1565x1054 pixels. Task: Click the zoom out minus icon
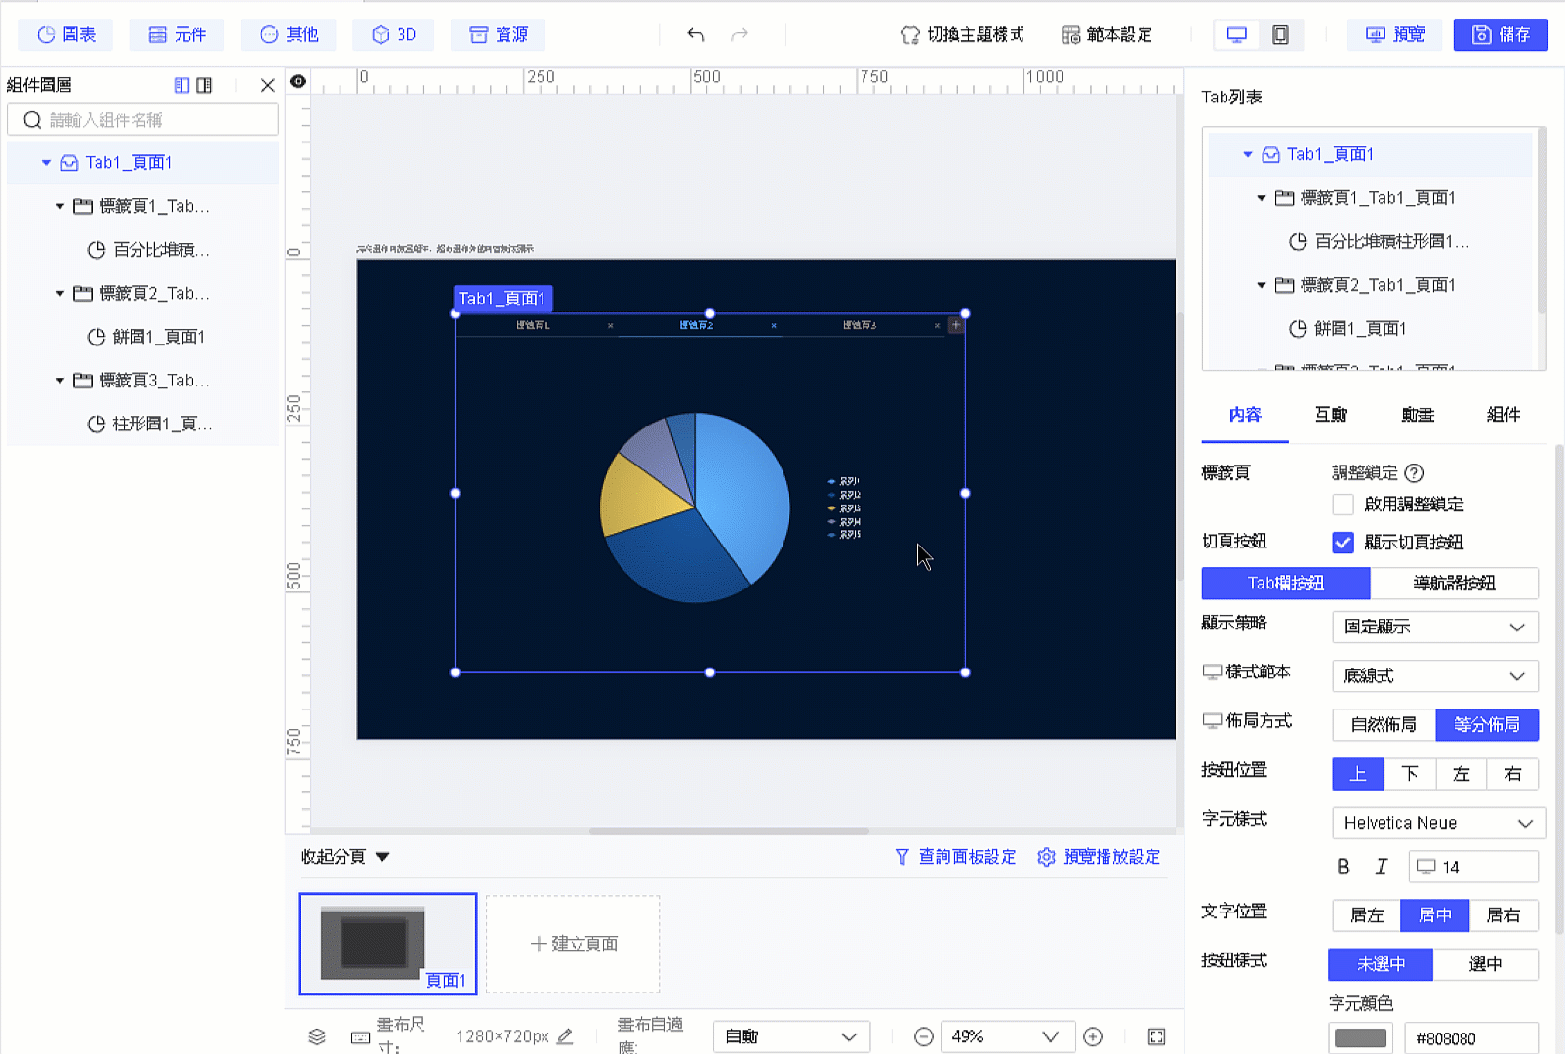coord(923,1036)
